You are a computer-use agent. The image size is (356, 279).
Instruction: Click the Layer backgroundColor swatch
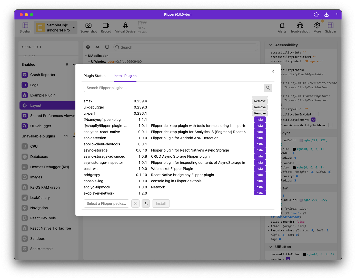tap(301, 140)
